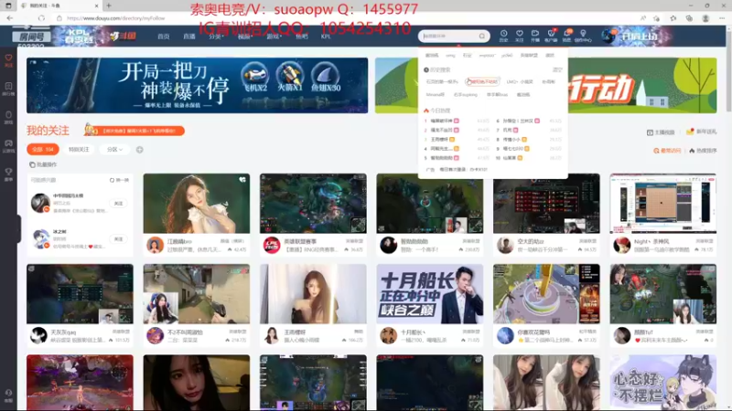Click the highlighted search history tag
Image resolution: width=732 pixels, height=411 pixels.
pos(482,81)
